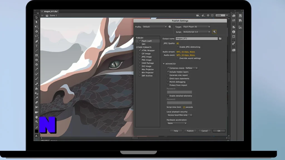285x160 pixels.
Task: Click Audio event MP3 settings link
Action: pos(186,55)
